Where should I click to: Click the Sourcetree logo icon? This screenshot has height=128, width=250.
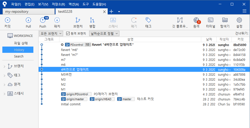point(5,4)
